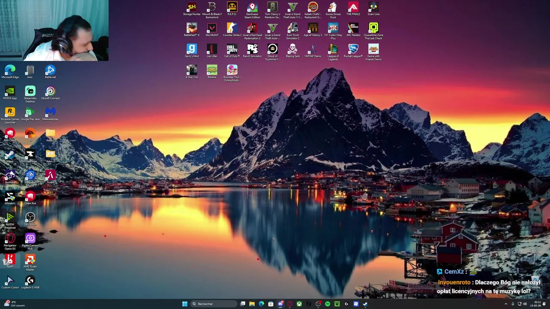Open Kebab Chefs Restaurant Simulator shortcut
The height and width of the screenshot is (309, 550).
pyautogui.click(x=313, y=10)
